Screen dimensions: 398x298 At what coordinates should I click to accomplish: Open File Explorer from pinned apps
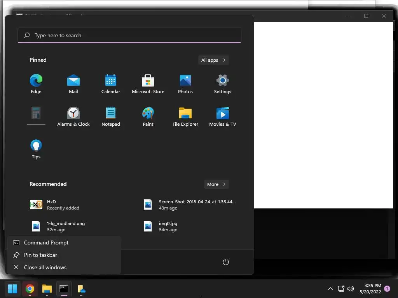point(185,117)
